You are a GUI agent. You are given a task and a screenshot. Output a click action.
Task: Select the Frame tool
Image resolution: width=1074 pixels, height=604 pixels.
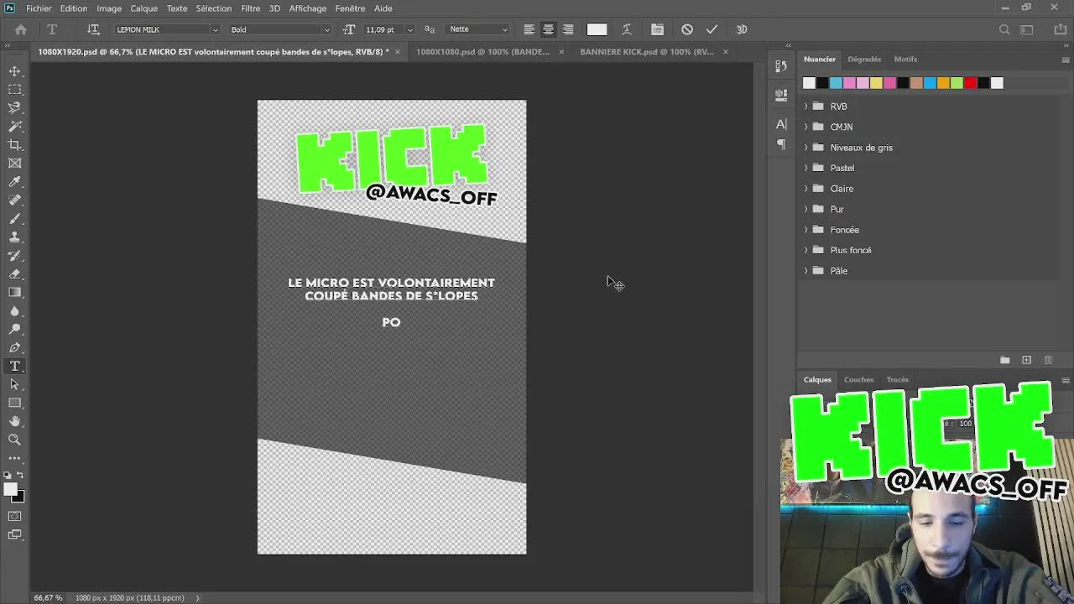(x=14, y=164)
